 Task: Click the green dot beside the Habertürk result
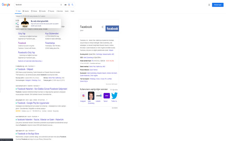click(x=16, y=120)
